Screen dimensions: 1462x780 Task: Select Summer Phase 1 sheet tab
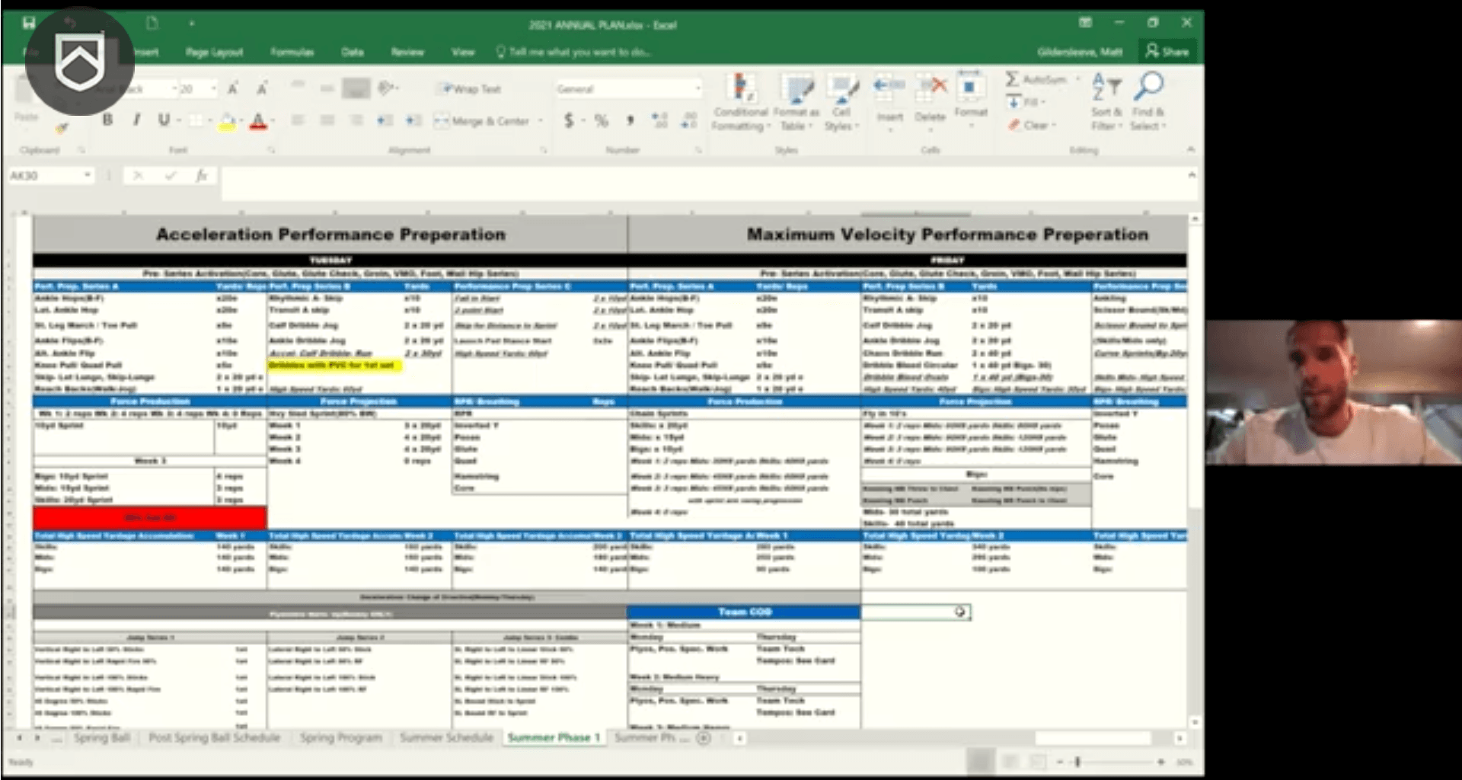[x=554, y=737]
